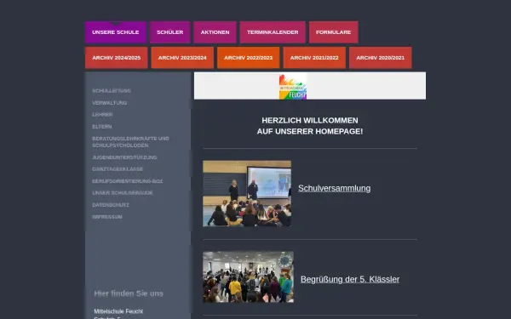Open Archiv 2022/2023
Image resolution: width=511 pixels, height=319 pixels.
click(249, 58)
